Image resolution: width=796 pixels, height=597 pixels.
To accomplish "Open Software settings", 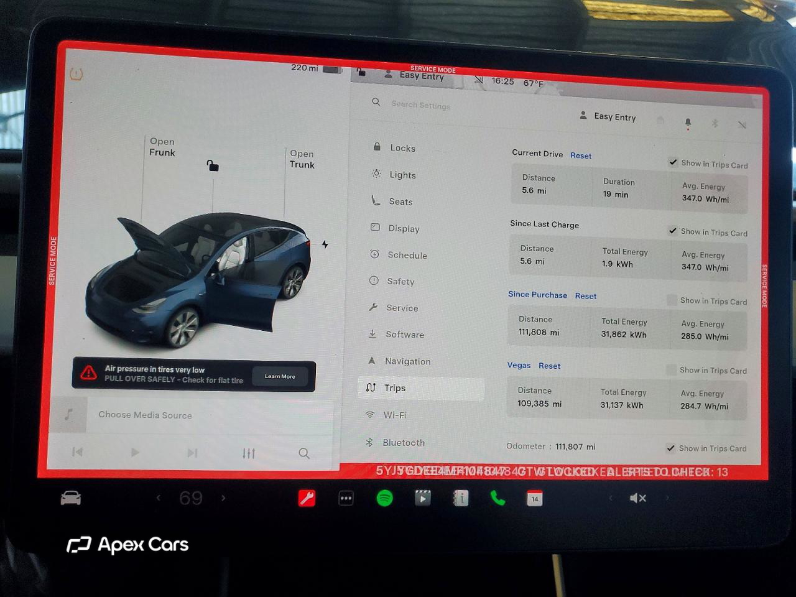I will 396,334.
